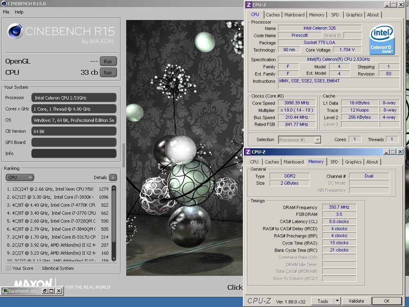Viewport: 409px width, 307px height.
Task: Select ranking row 12C/24T Intel Xeon 1279
Action: tap(58, 189)
